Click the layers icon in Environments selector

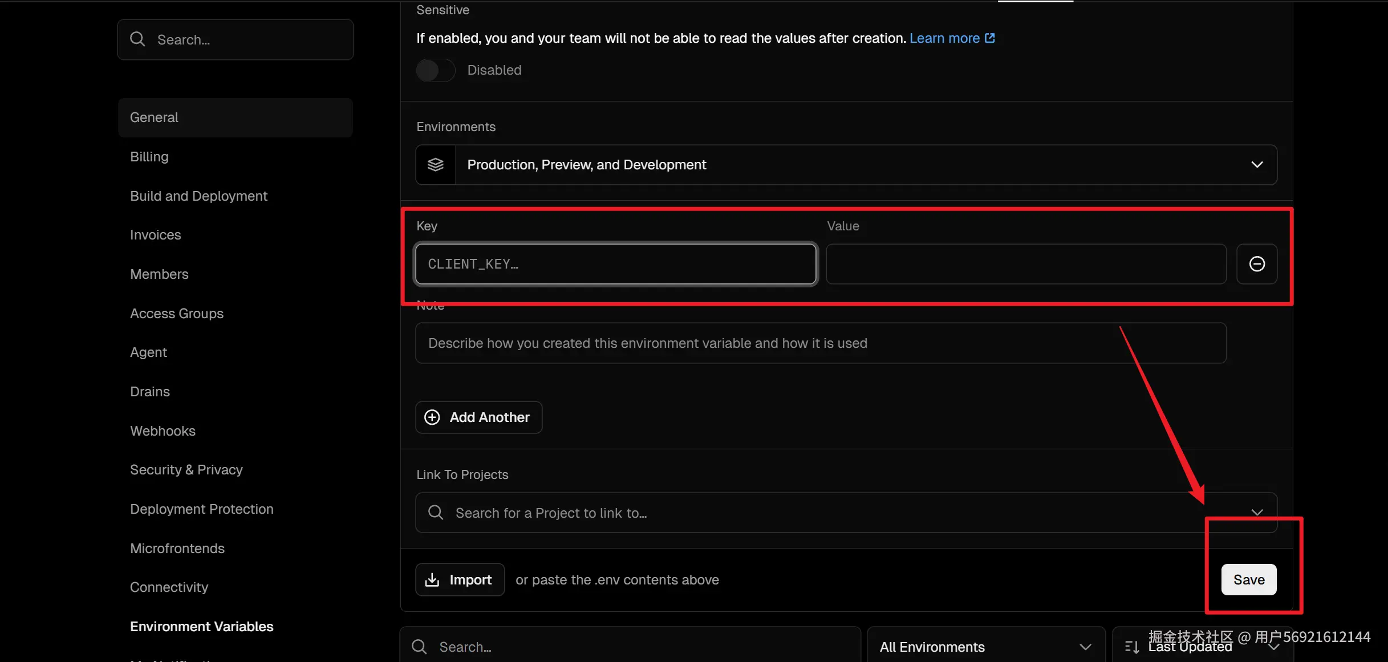point(436,165)
